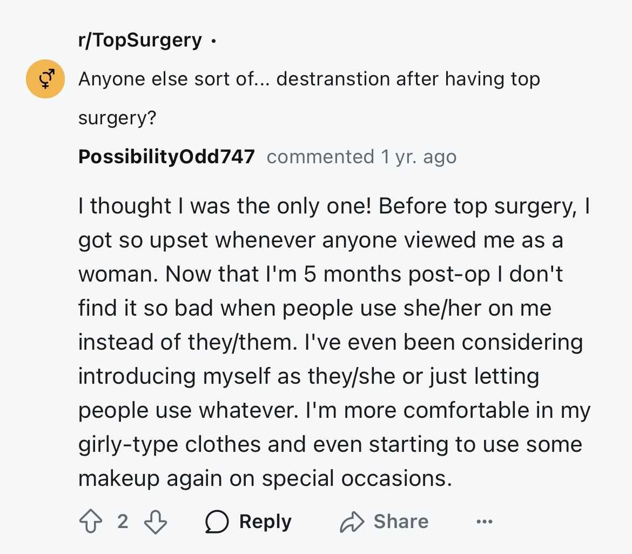Upvote the comment by PossibilityOdd747
Image resolution: width=632 pixels, height=554 pixels.
90,522
